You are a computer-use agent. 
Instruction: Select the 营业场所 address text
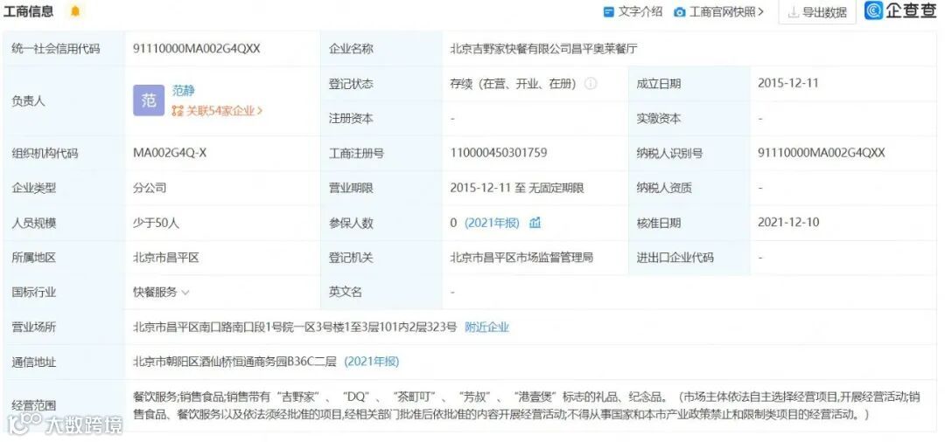coord(296,328)
